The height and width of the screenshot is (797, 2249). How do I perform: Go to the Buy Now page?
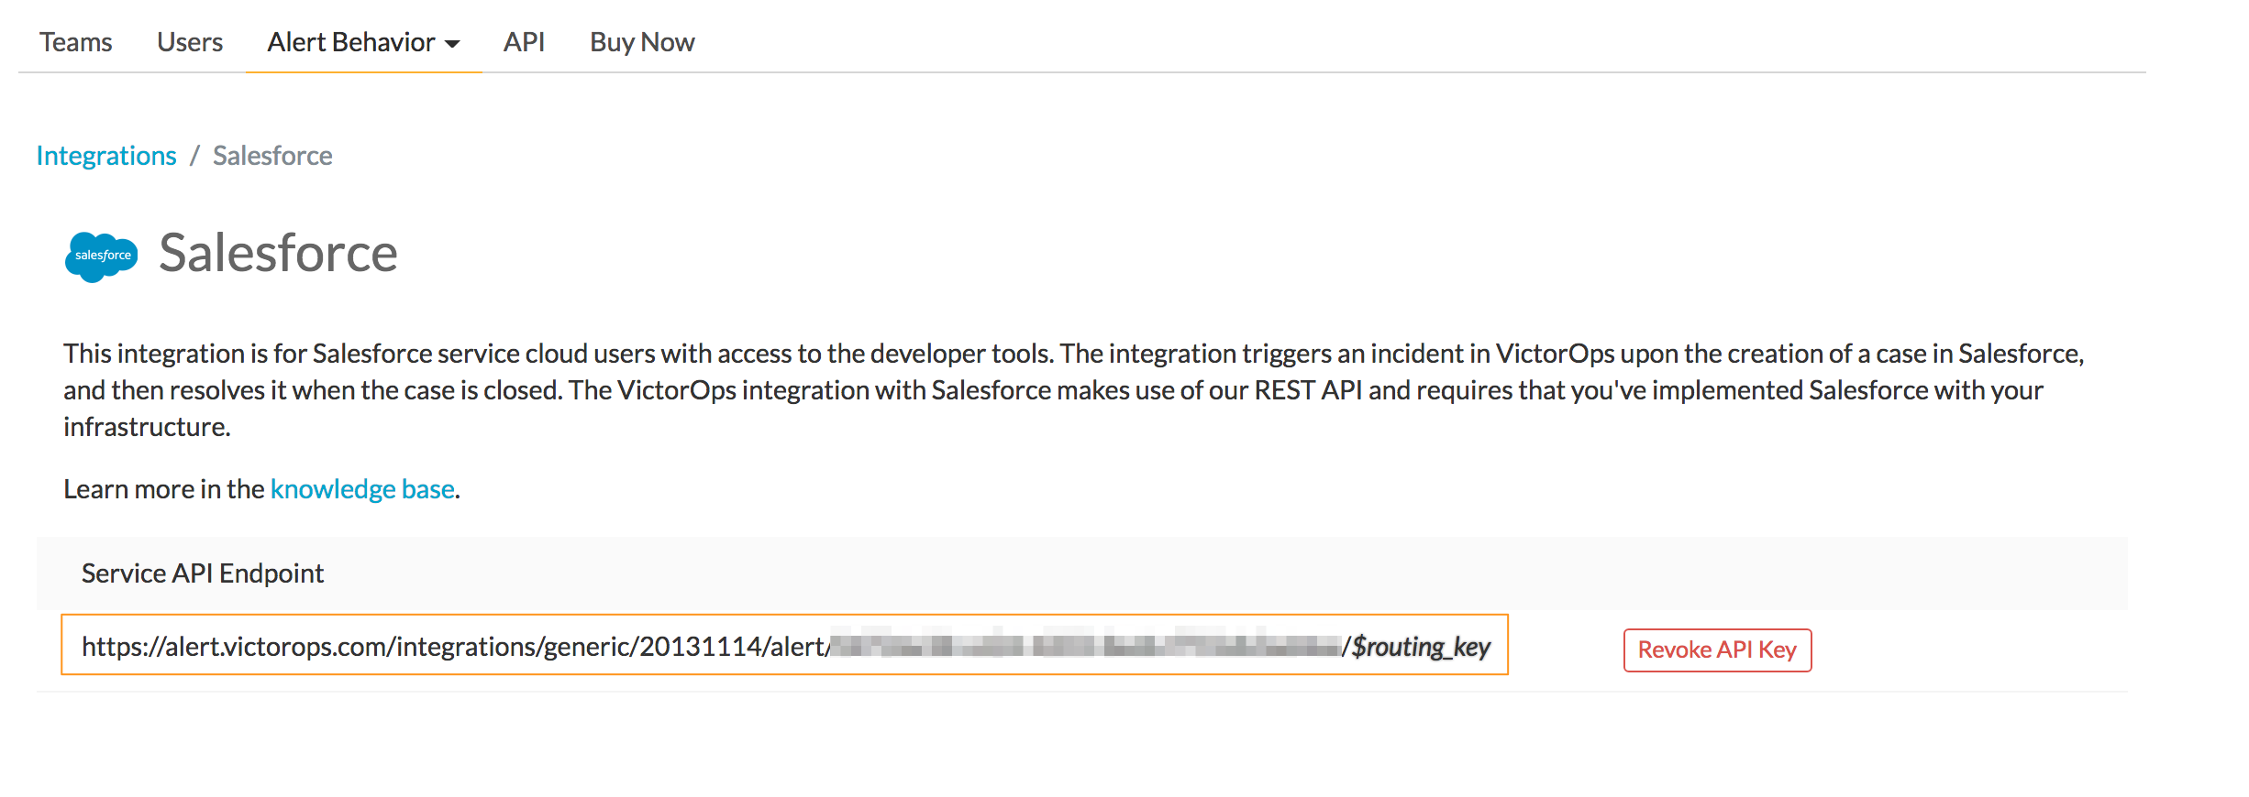[x=642, y=42]
